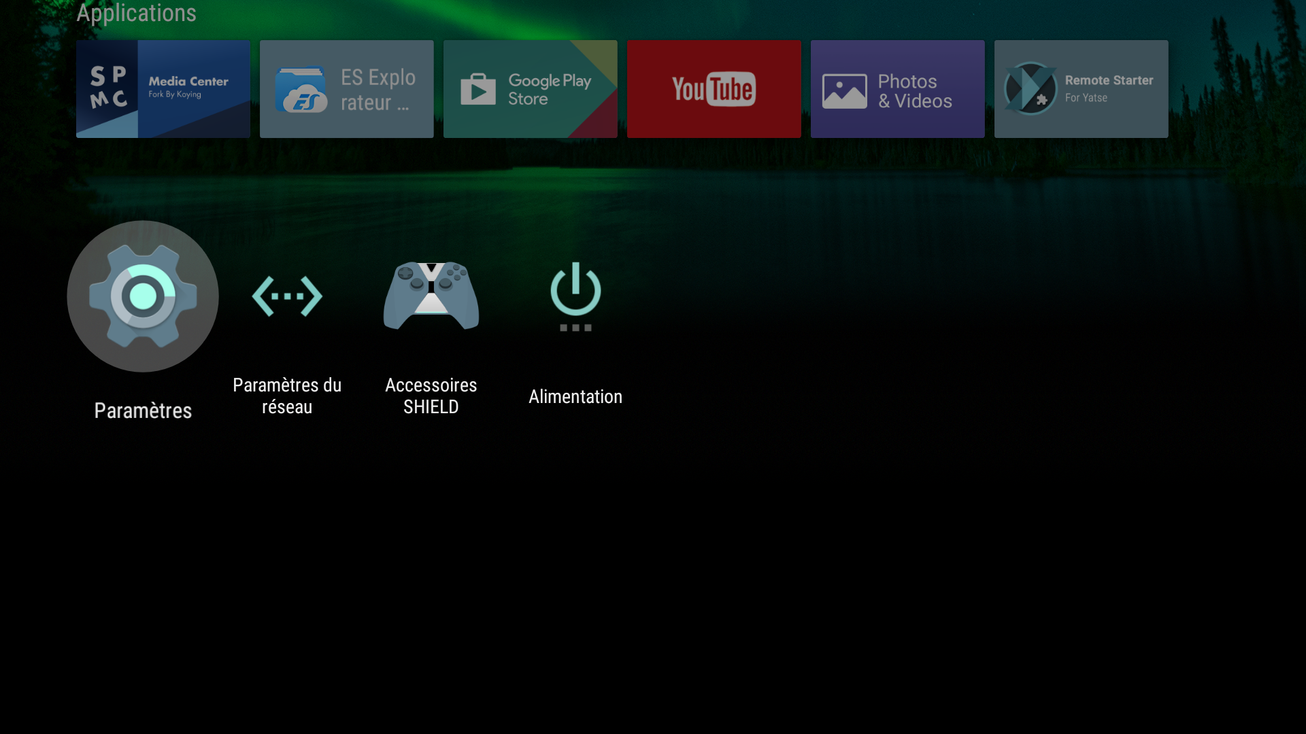Click the SPMC logo square
The image size is (1306, 734).
coord(107,89)
